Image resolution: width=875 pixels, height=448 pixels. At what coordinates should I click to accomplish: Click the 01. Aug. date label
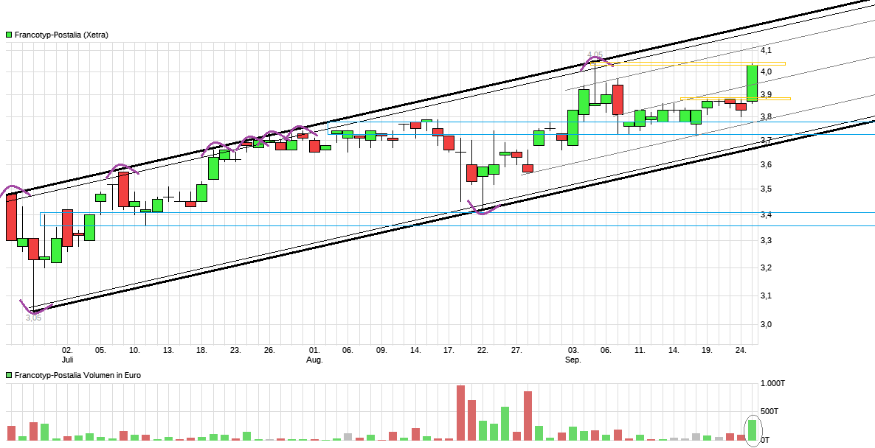[x=314, y=355]
